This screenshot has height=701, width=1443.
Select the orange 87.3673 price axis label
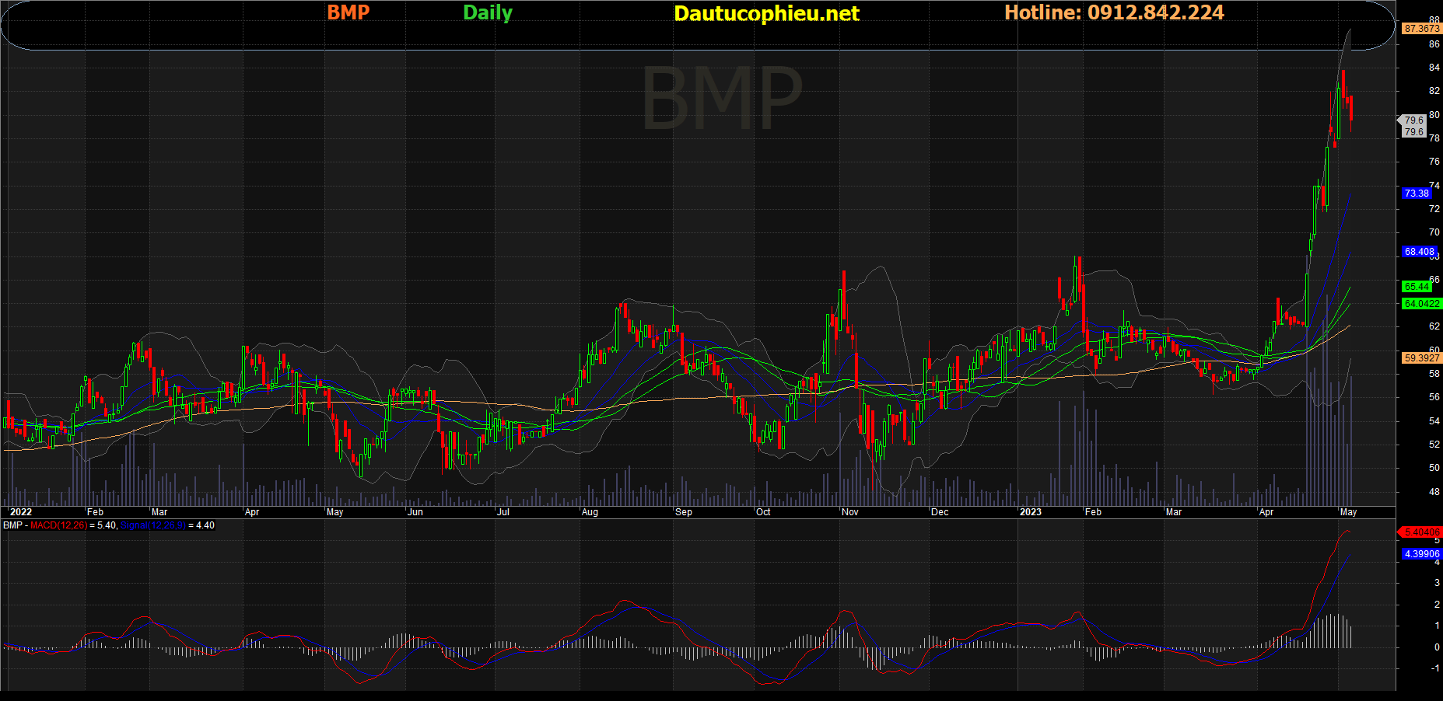coord(1421,29)
